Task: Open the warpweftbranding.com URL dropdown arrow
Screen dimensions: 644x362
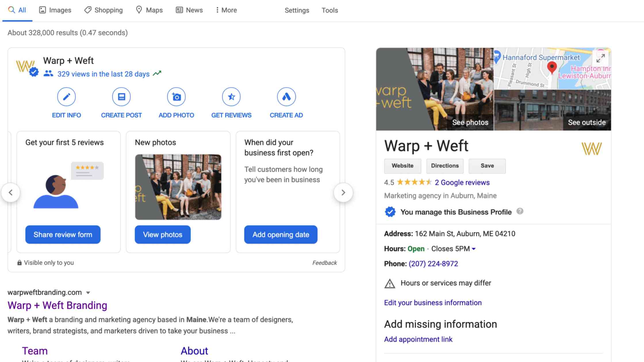Action: coord(88,293)
